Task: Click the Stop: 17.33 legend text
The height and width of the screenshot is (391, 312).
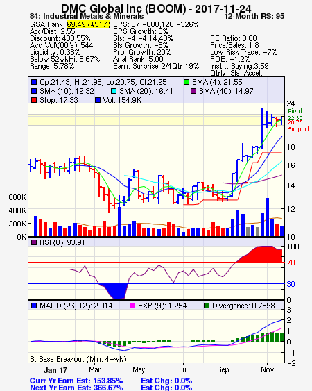Action: 58,100
